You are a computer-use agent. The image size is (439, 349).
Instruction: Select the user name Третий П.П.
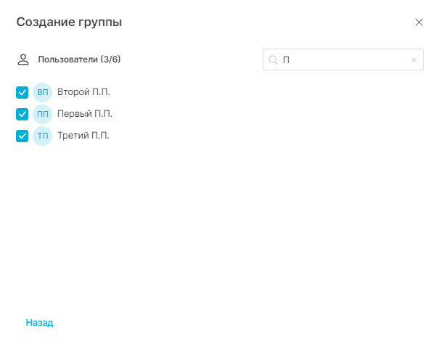pos(83,136)
